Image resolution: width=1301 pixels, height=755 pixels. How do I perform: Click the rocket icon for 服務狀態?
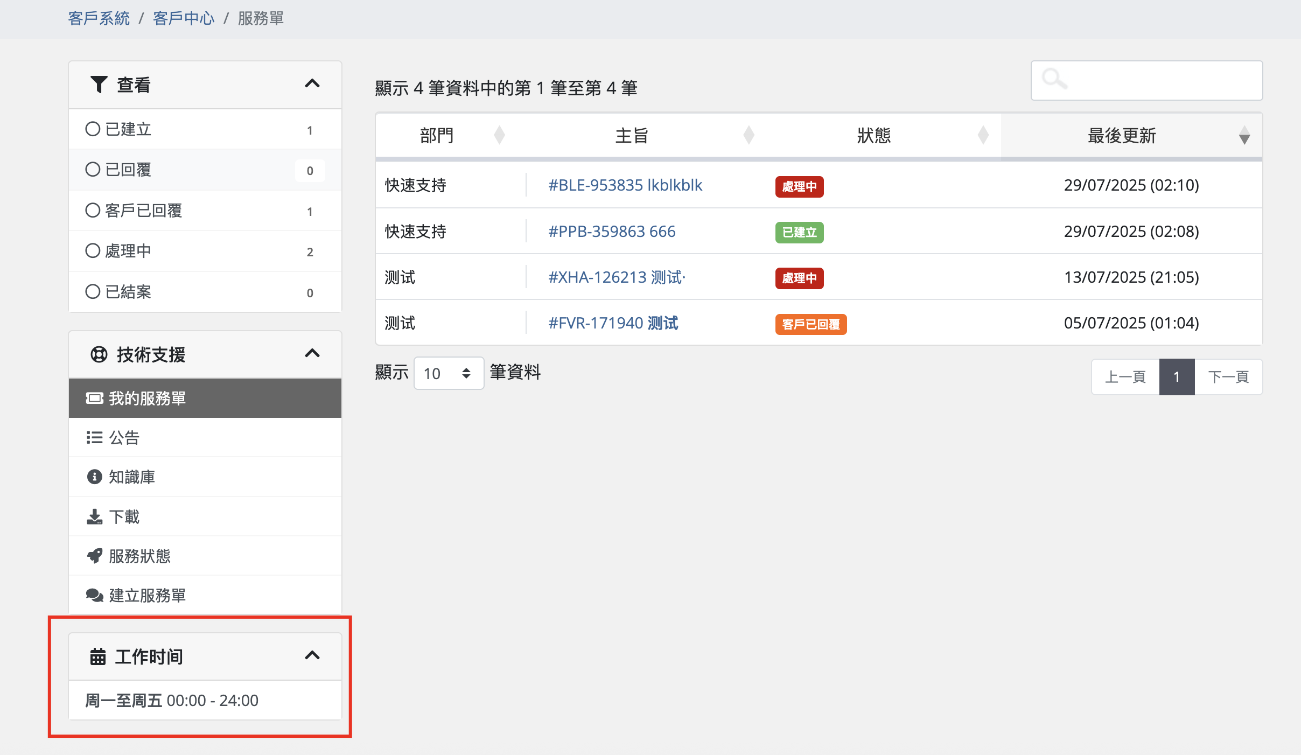point(94,556)
